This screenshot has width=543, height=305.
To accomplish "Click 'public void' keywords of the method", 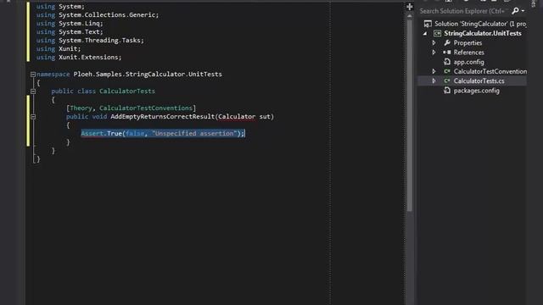I will [x=87, y=117].
